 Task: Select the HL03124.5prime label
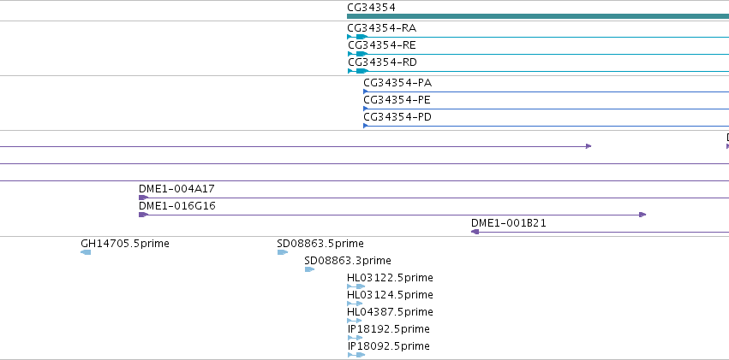pos(390,295)
